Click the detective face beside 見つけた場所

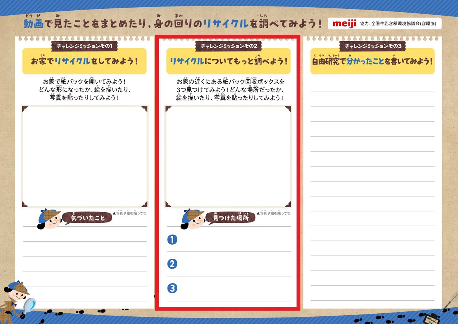[x=193, y=219]
